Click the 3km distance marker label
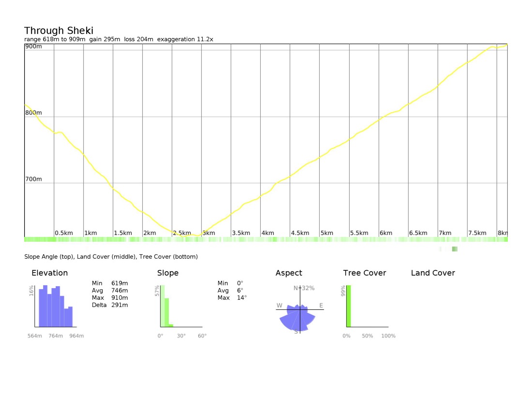 209,233
